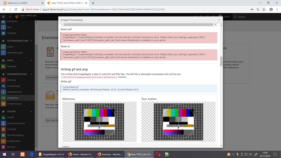
Task: Open the Berichte module icon
Action: pyautogui.click(x=3, y=147)
